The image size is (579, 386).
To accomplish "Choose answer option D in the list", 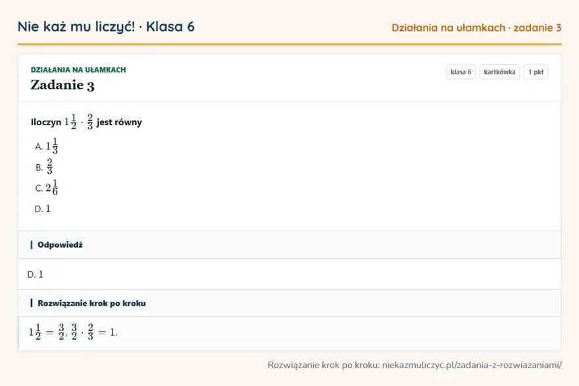I will pos(43,209).
